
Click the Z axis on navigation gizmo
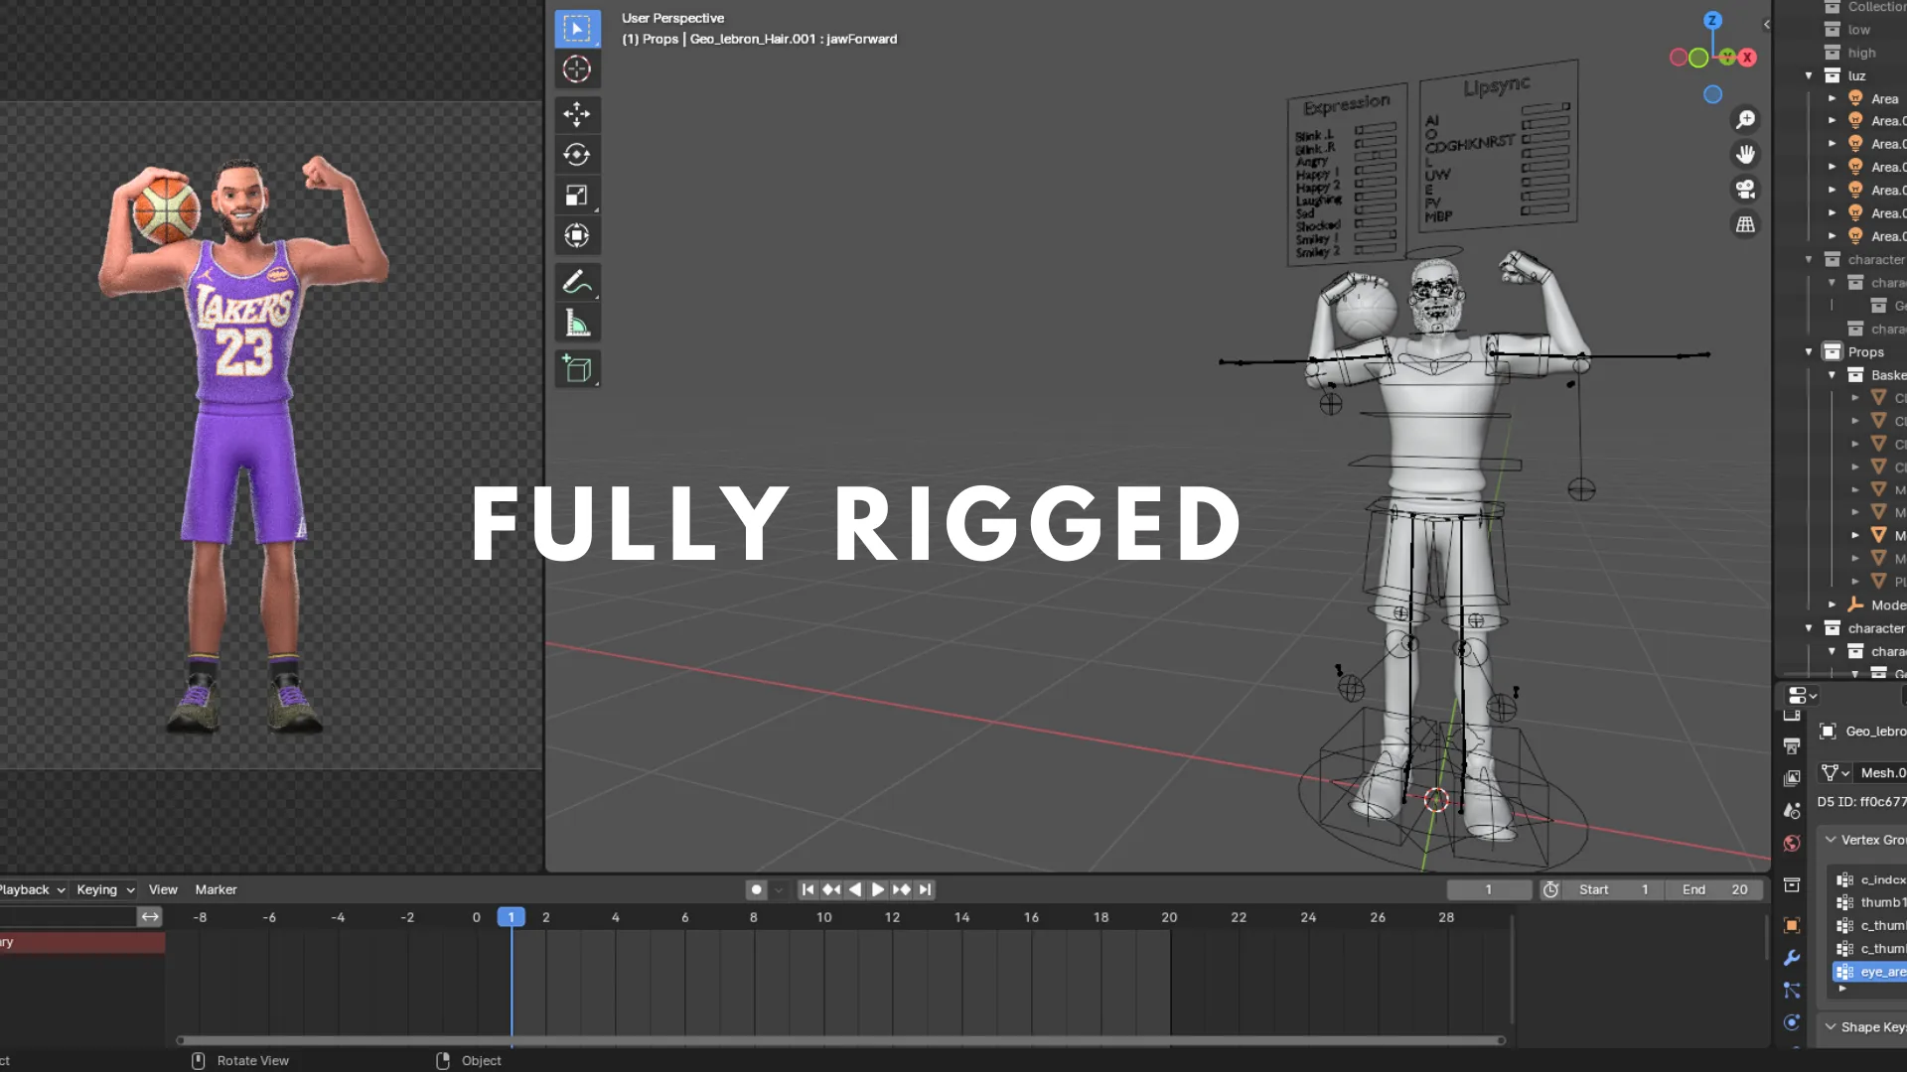click(1712, 20)
